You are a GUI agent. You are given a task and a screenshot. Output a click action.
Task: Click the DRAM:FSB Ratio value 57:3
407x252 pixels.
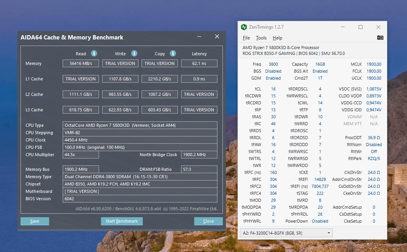coord(199,169)
